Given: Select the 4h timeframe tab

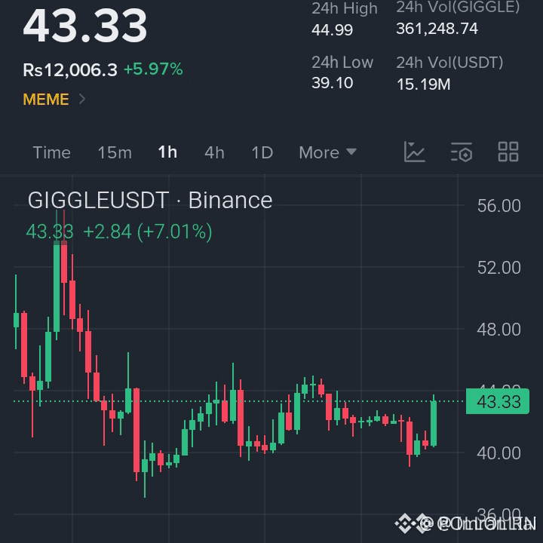Looking at the screenshot, I should [214, 152].
